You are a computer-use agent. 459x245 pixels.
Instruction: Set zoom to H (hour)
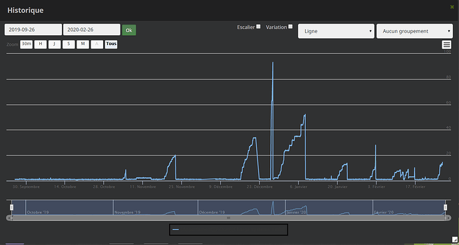pyautogui.click(x=41, y=44)
